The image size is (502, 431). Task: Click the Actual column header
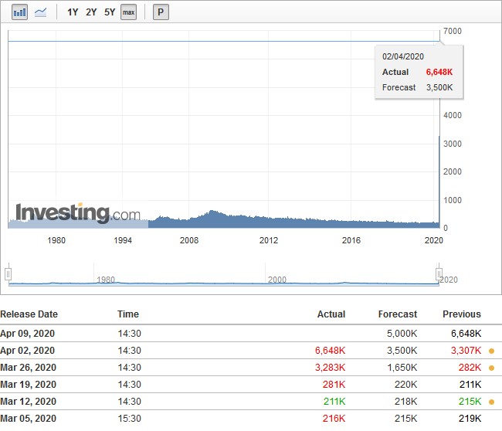click(x=331, y=314)
